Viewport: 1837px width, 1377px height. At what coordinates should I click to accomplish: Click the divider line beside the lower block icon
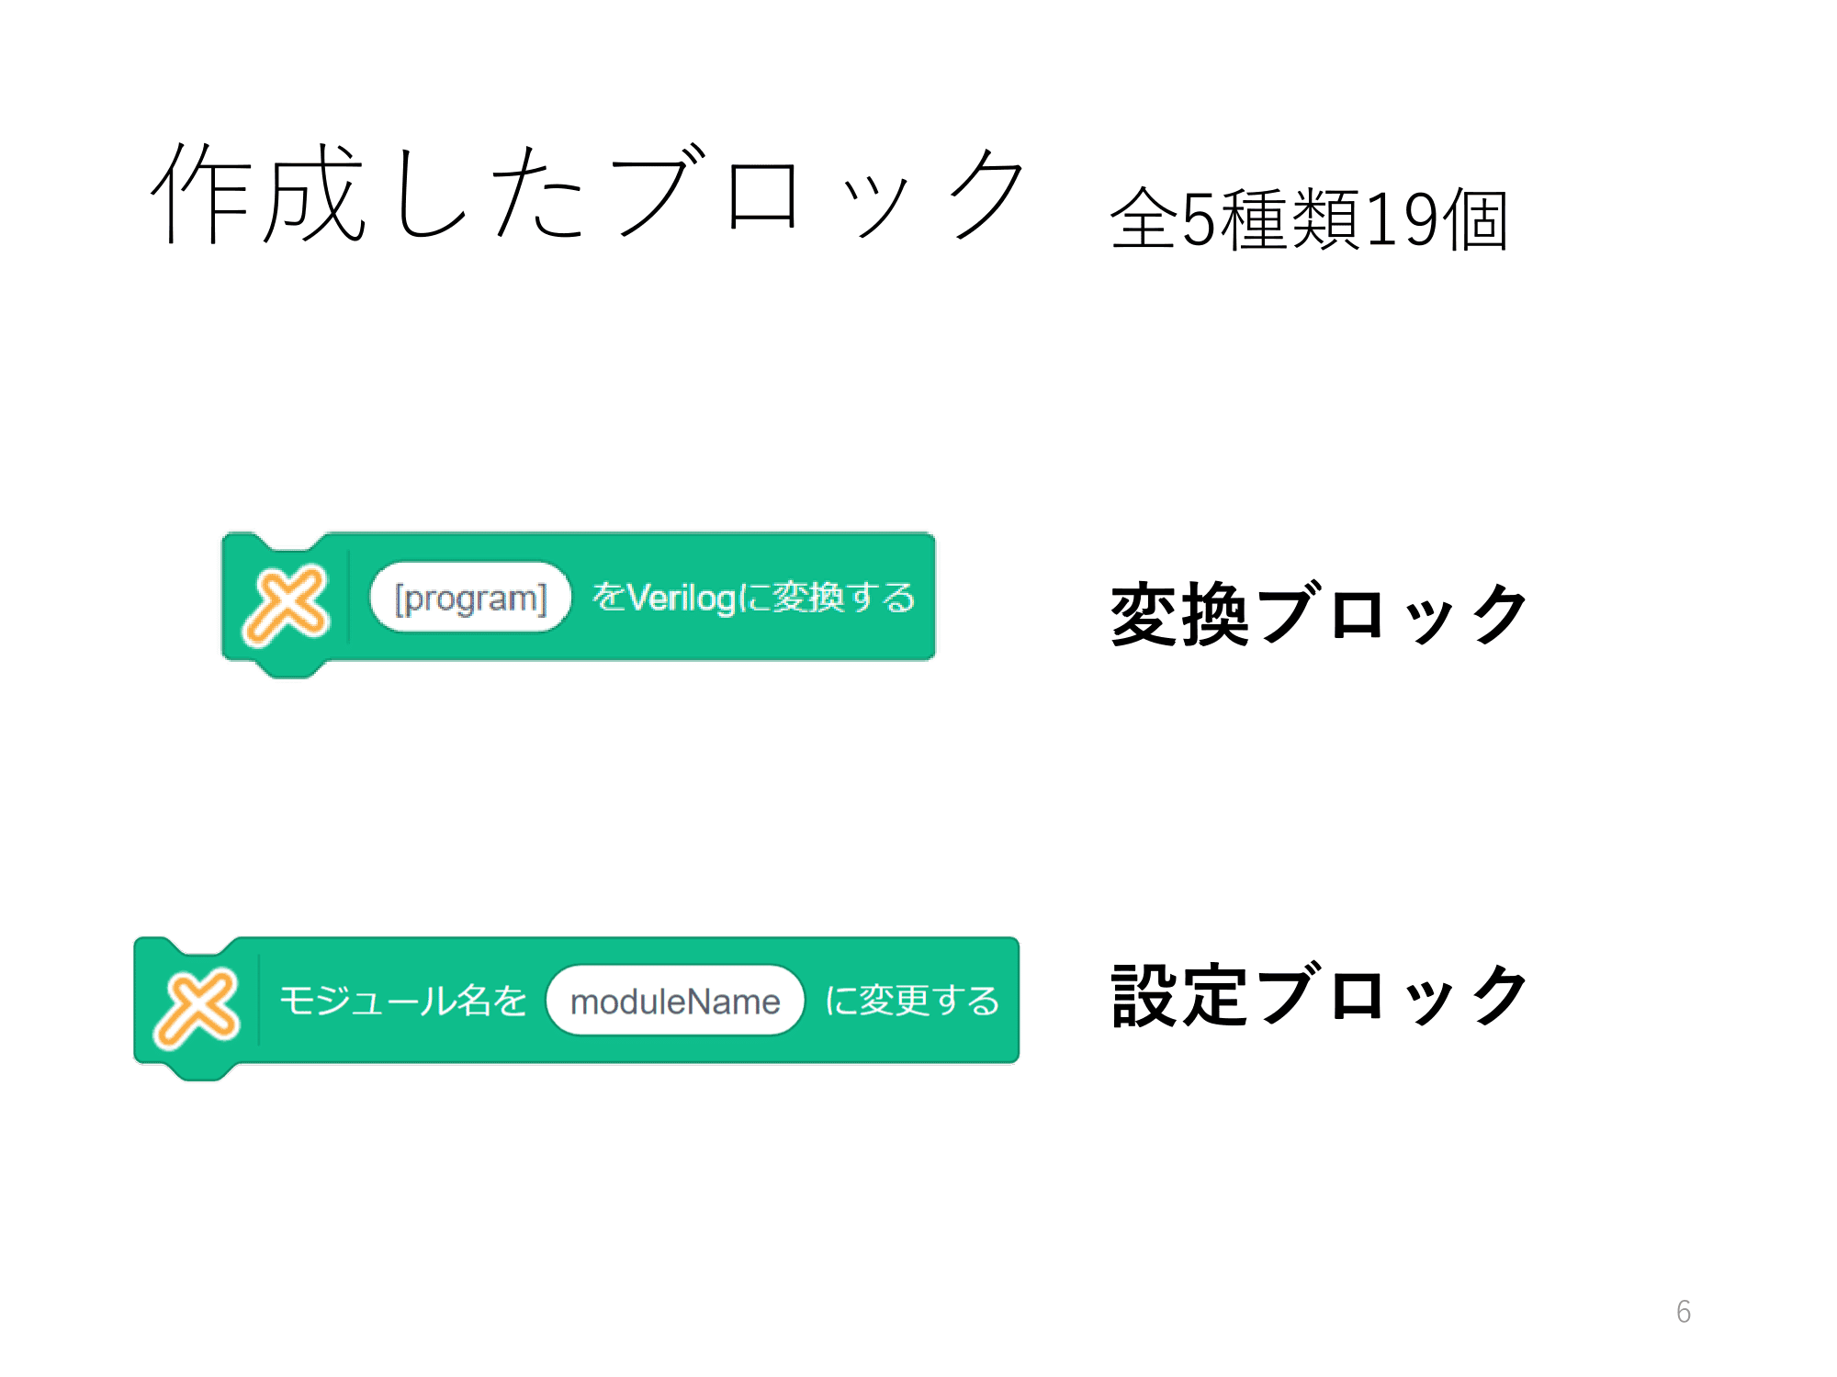pos(260,999)
